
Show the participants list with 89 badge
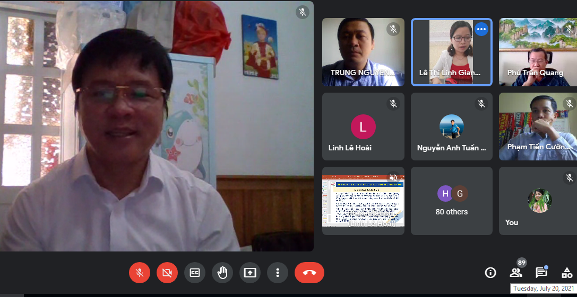tap(516, 273)
